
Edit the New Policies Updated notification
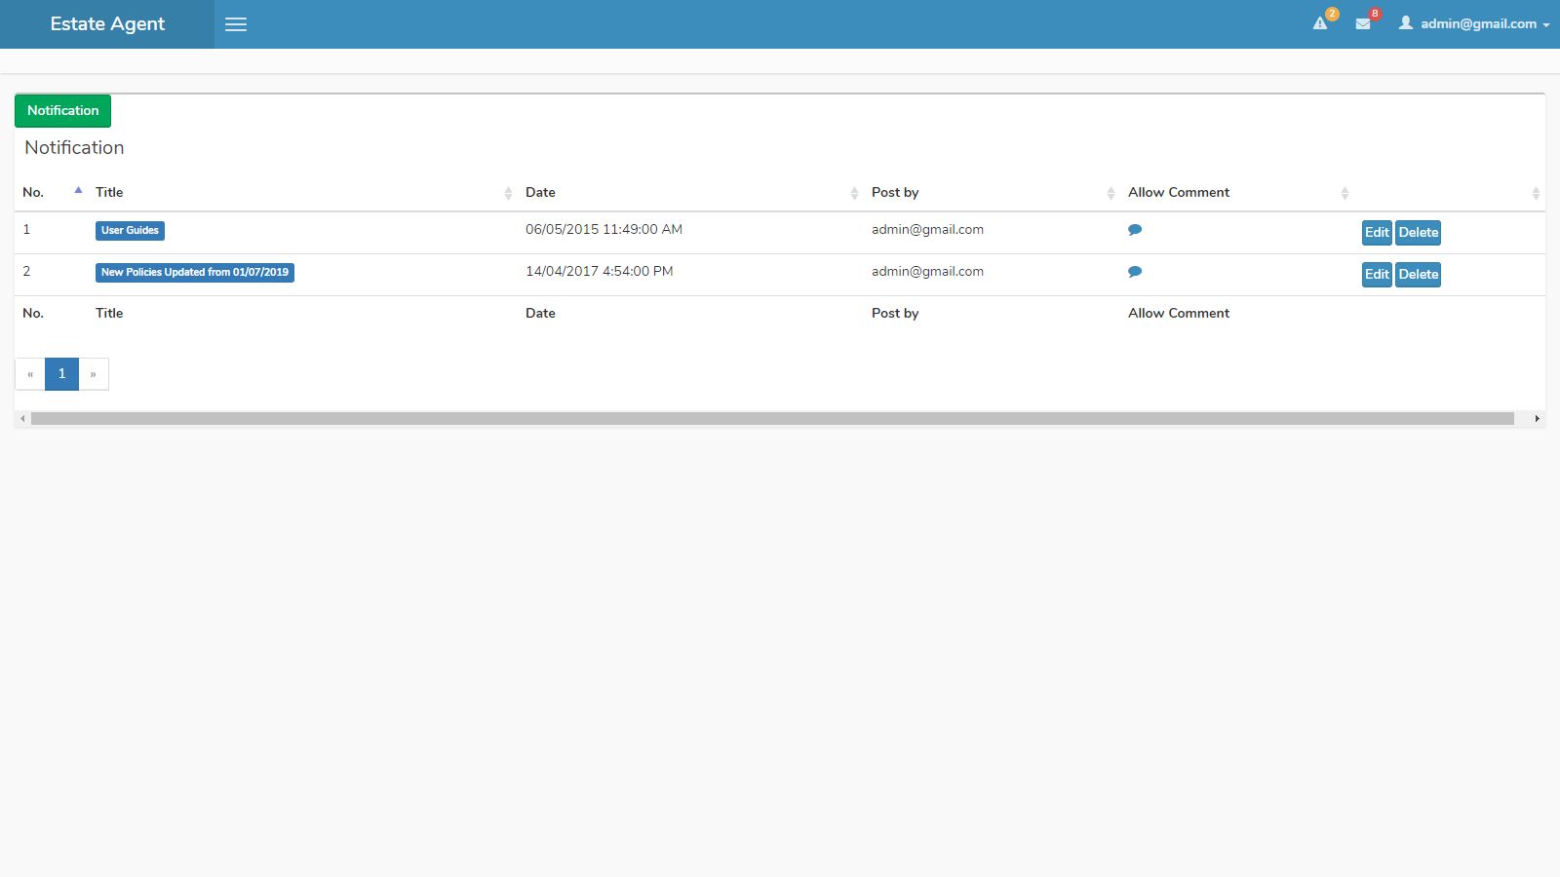[x=1377, y=275]
